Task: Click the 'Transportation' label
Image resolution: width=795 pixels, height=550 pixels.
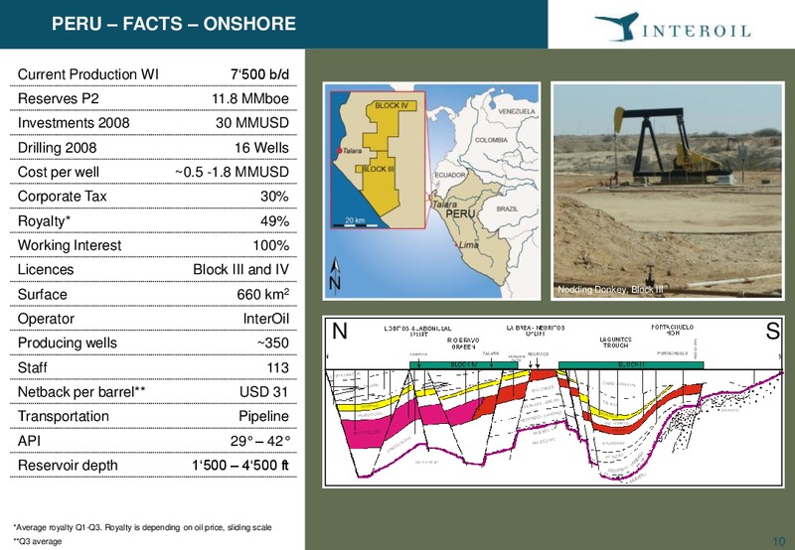Action: pos(64,417)
